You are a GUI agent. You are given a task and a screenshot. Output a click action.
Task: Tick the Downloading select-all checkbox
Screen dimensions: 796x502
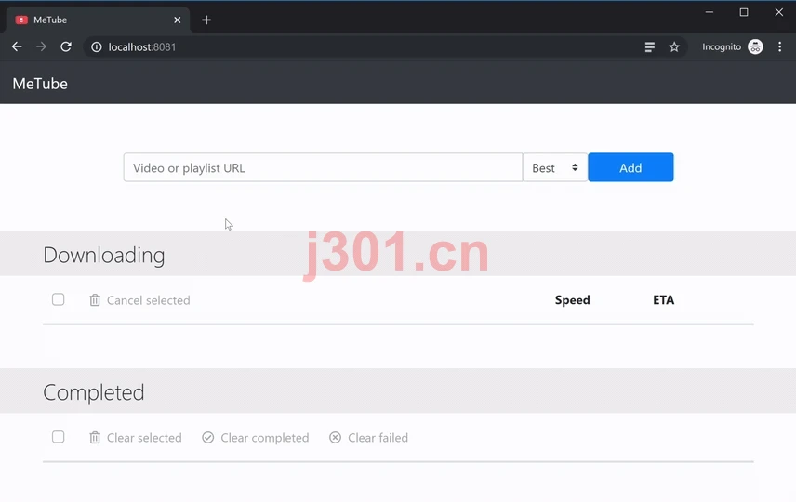click(59, 299)
